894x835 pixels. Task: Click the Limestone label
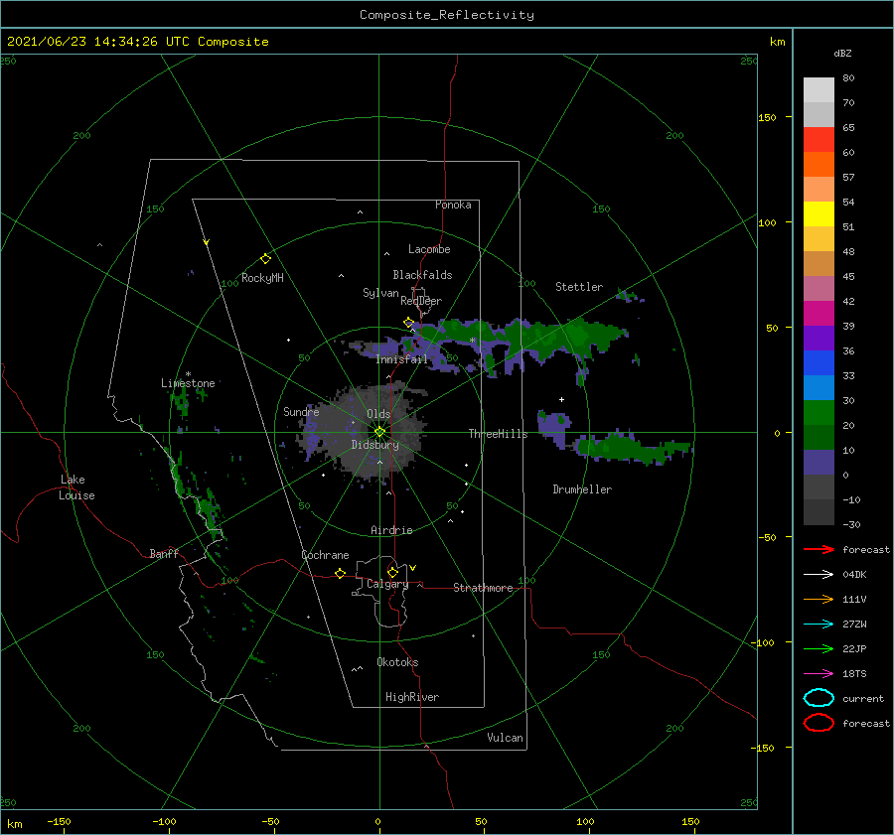click(x=188, y=383)
